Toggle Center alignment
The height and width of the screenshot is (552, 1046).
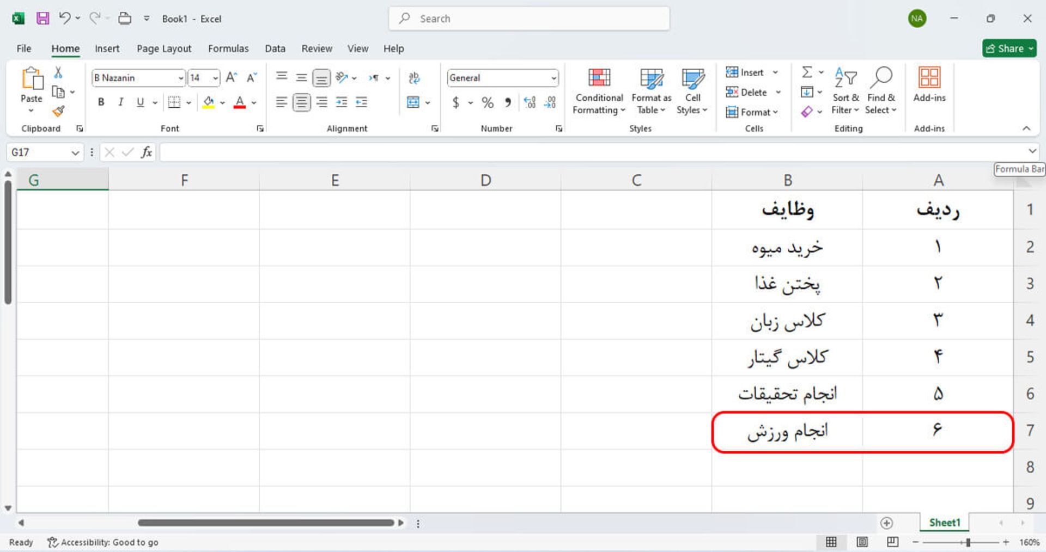point(301,102)
